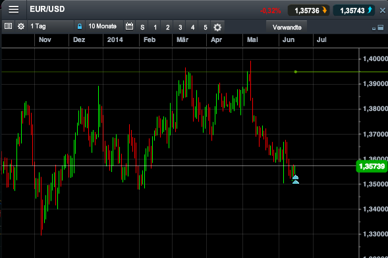Image resolution: width=388 pixels, height=258 pixels.
Task: Open the list view icon in toolbar
Action: (8, 26)
